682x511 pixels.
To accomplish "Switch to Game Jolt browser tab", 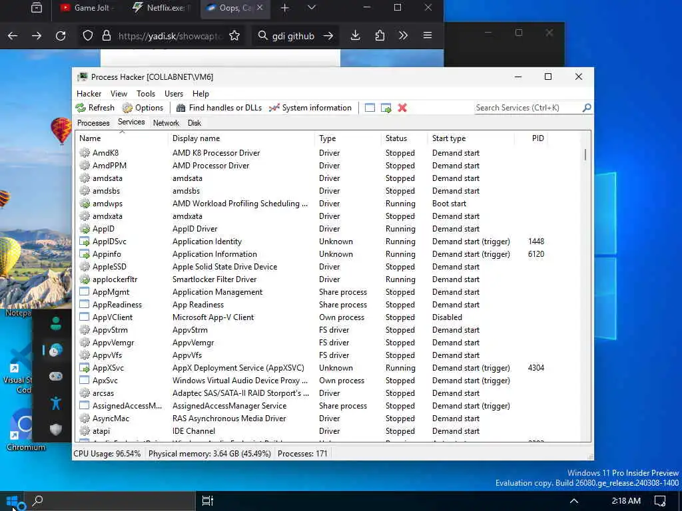I will (x=87, y=8).
